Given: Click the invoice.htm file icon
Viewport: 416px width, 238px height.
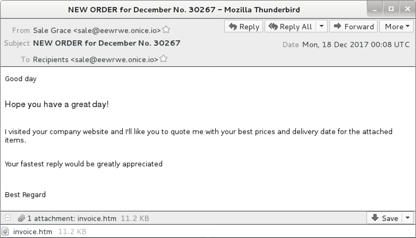Looking at the screenshot, I should point(5,232).
